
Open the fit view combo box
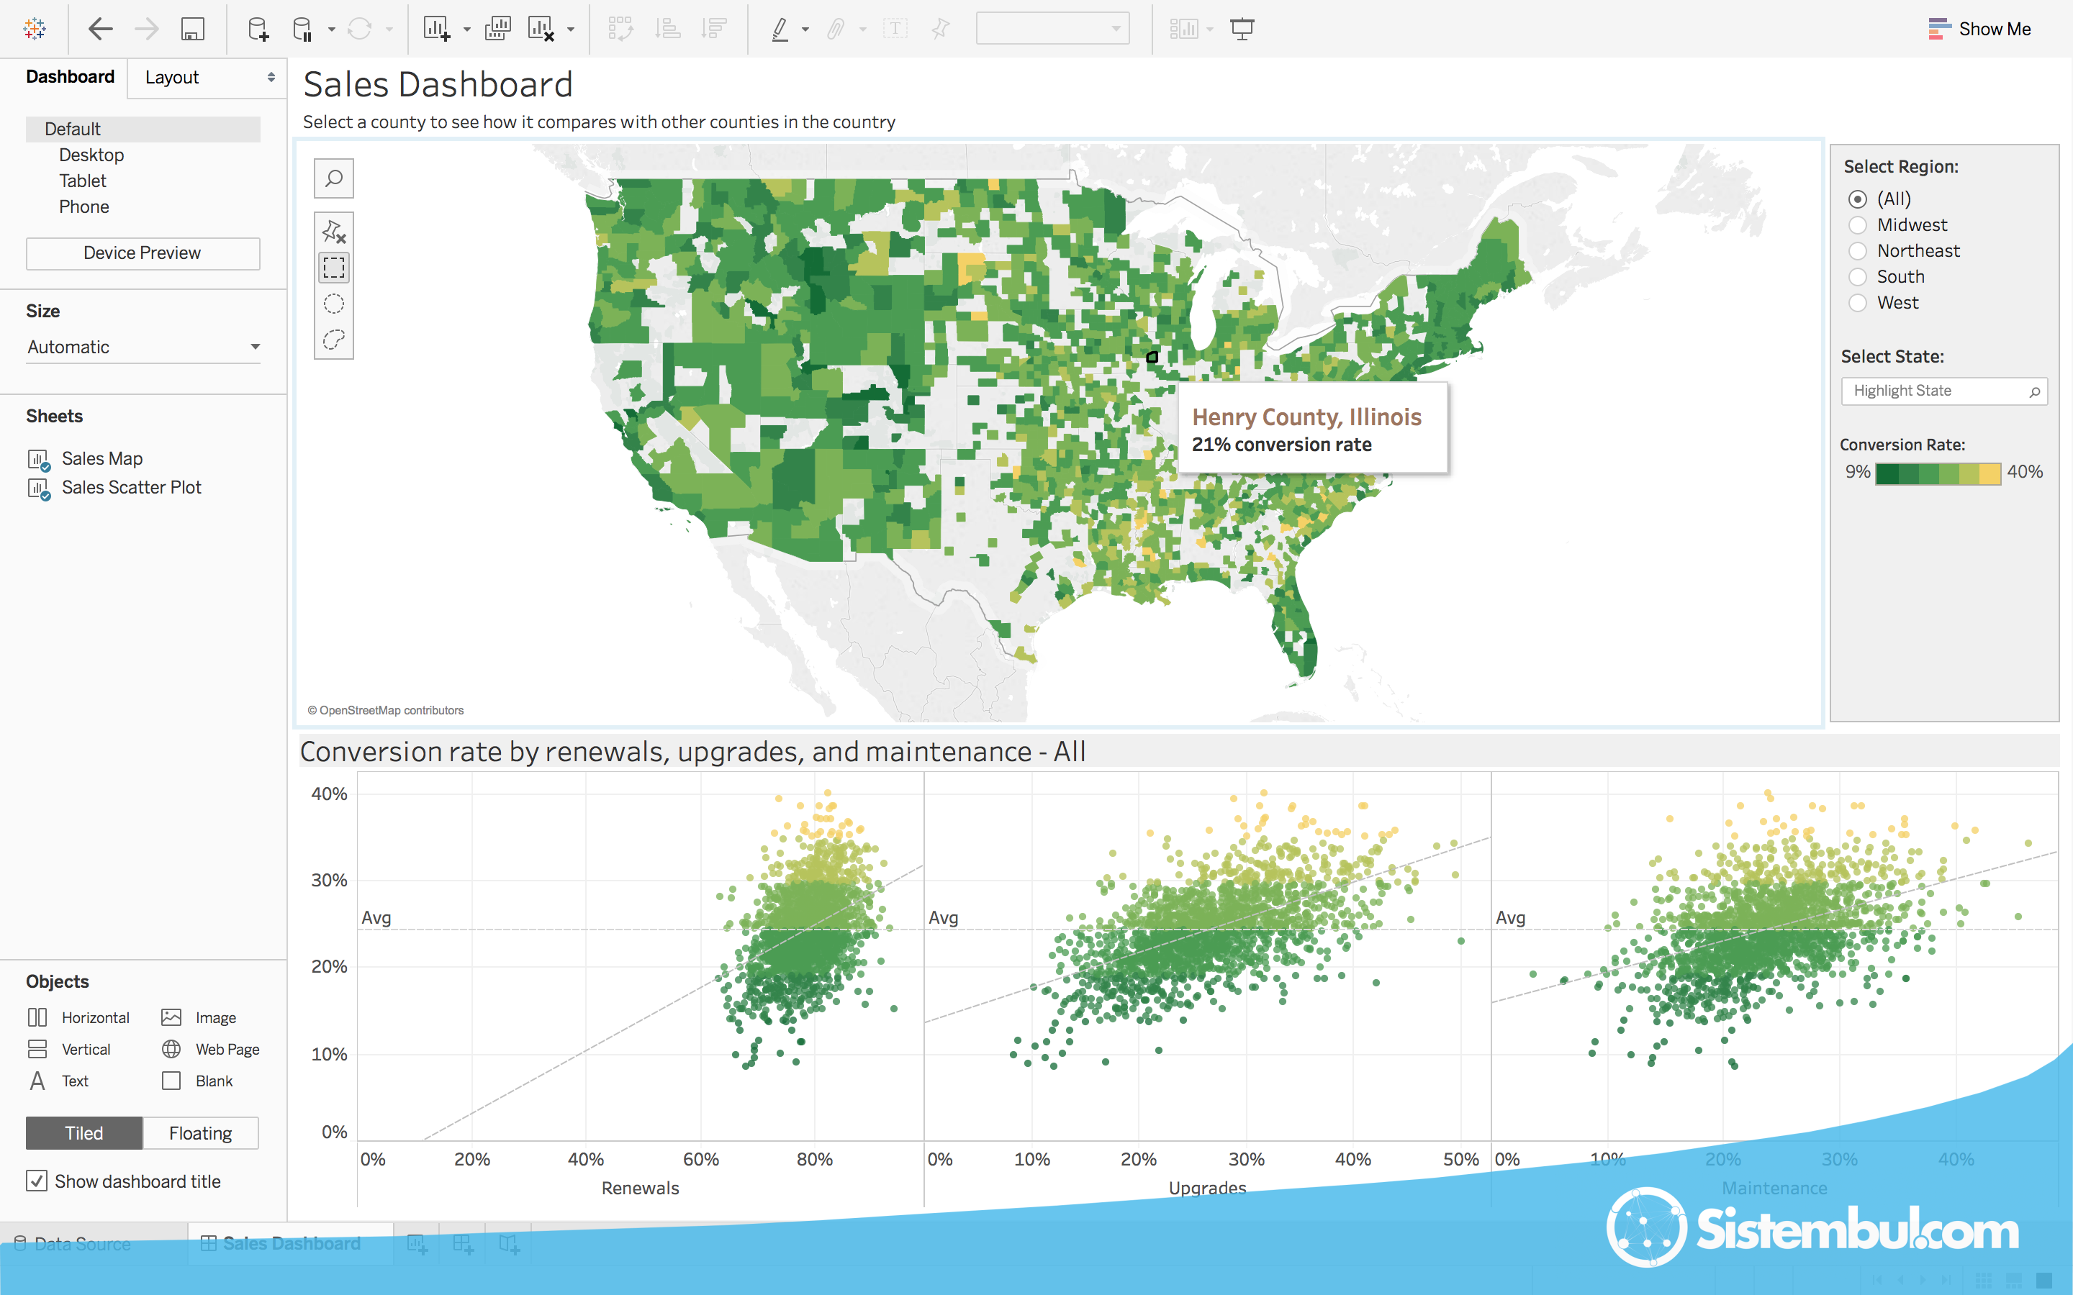1053,29
